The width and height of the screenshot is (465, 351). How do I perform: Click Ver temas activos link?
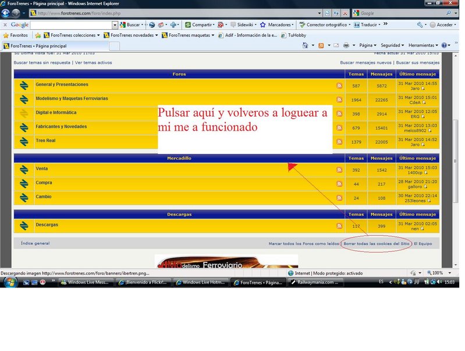[94, 63]
